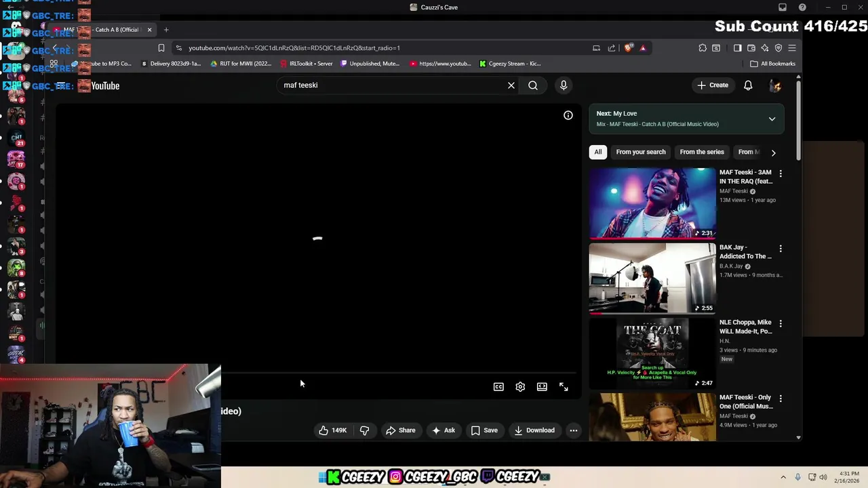
Task: Open '3AM IN THE RAQ' video thumbnail
Action: [x=652, y=203]
